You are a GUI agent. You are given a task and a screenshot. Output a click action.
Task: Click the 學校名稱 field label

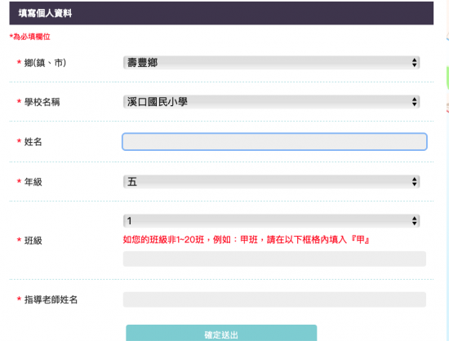42,102
